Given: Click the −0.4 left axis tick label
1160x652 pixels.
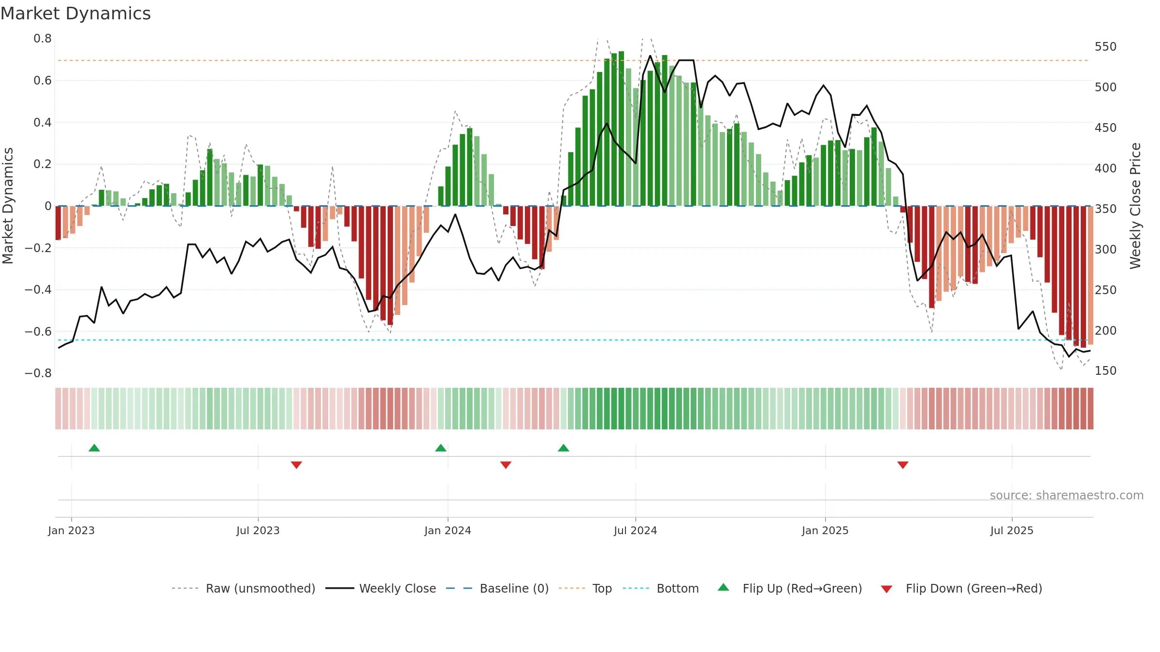Looking at the screenshot, I should 38,290.
